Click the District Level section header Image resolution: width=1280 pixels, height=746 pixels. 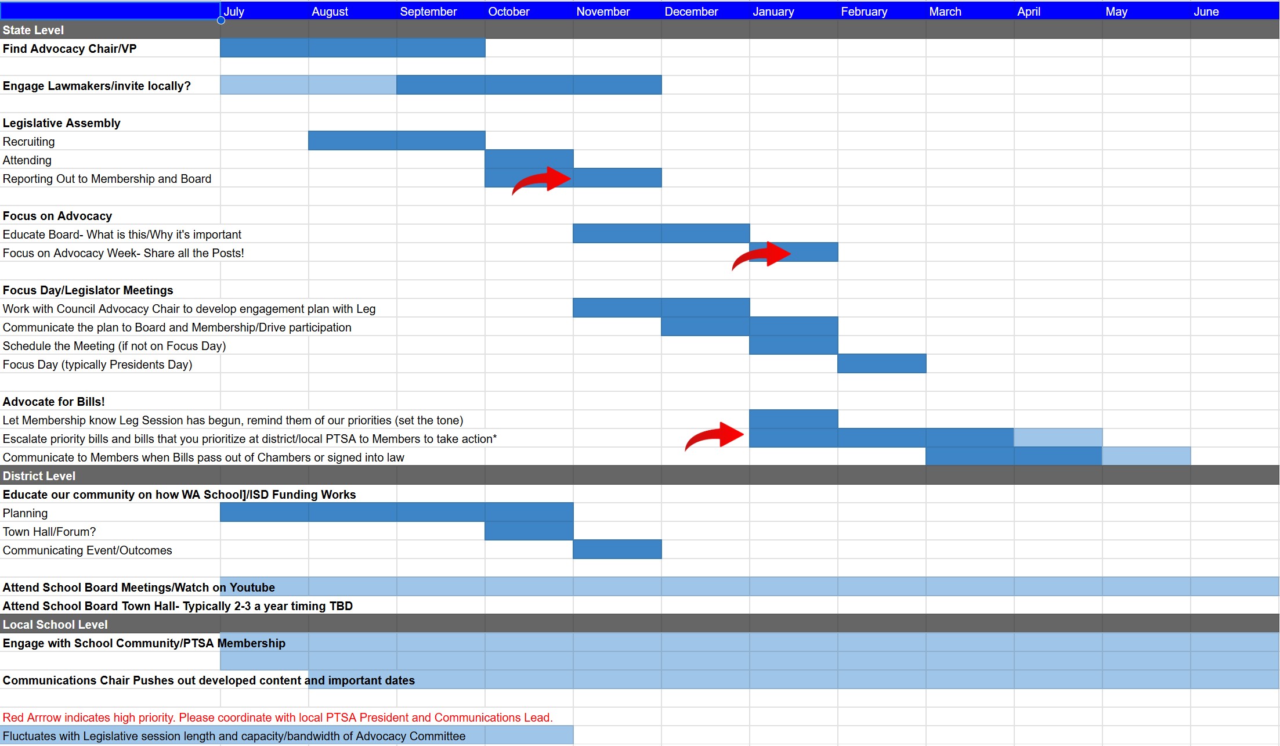point(39,476)
